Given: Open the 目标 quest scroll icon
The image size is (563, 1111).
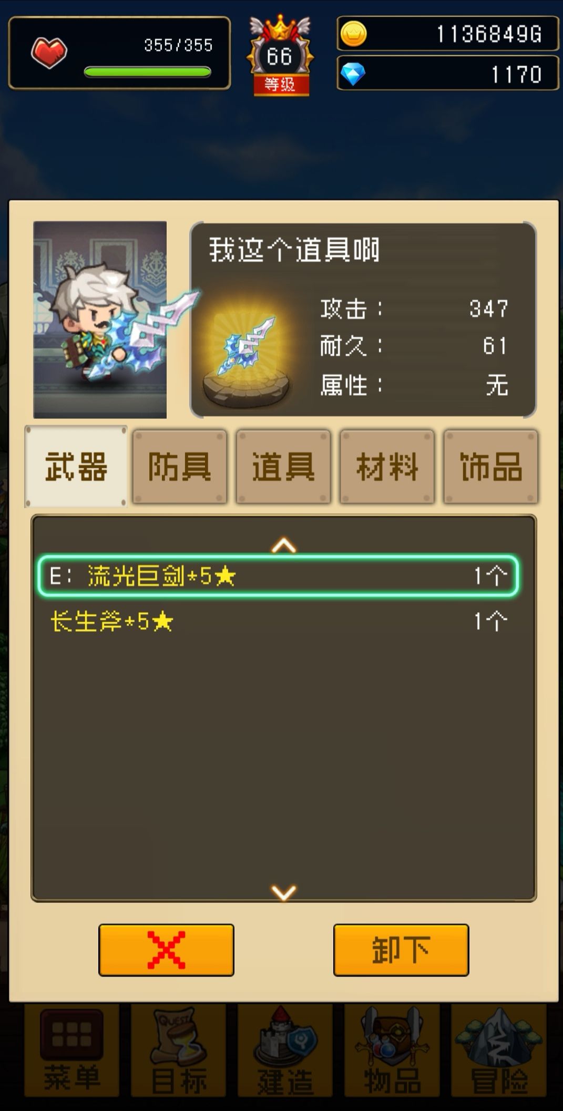Looking at the screenshot, I should tap(179, 1052).
